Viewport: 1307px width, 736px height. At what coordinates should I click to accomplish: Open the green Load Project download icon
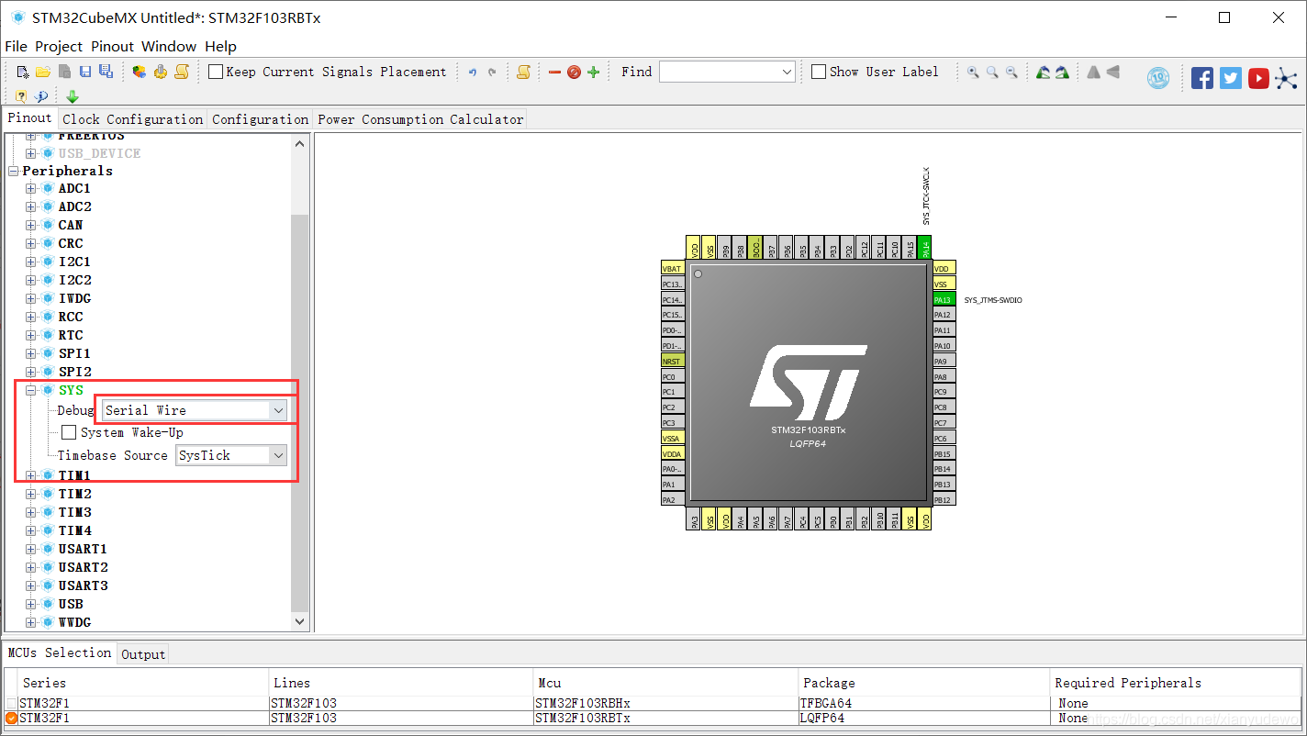pos(72,95)
